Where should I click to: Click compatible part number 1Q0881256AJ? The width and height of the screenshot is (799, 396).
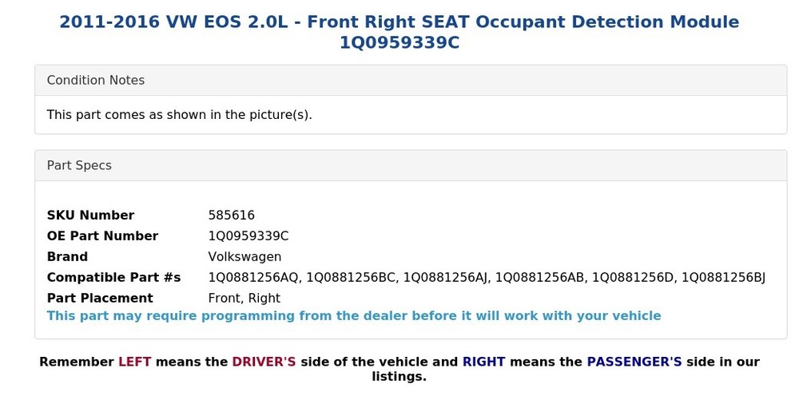446,278
